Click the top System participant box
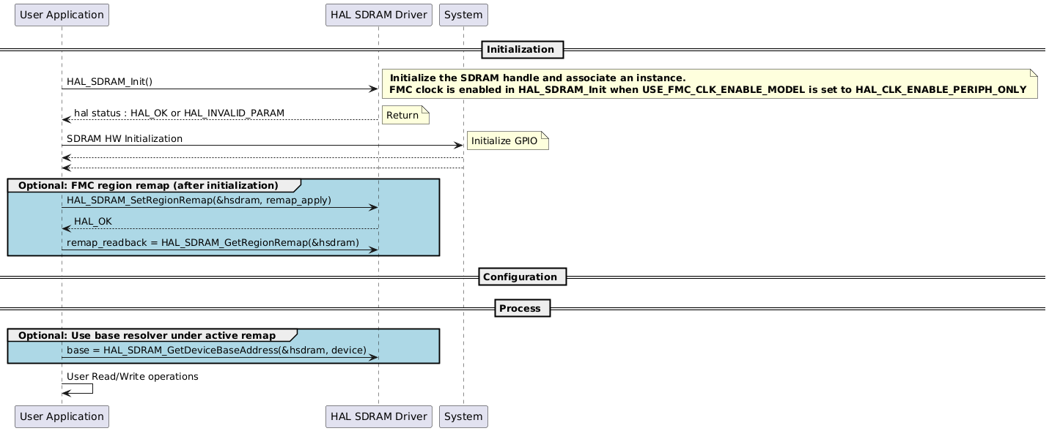This screenshot has width=1049, height=431. (x=463, y=15)
